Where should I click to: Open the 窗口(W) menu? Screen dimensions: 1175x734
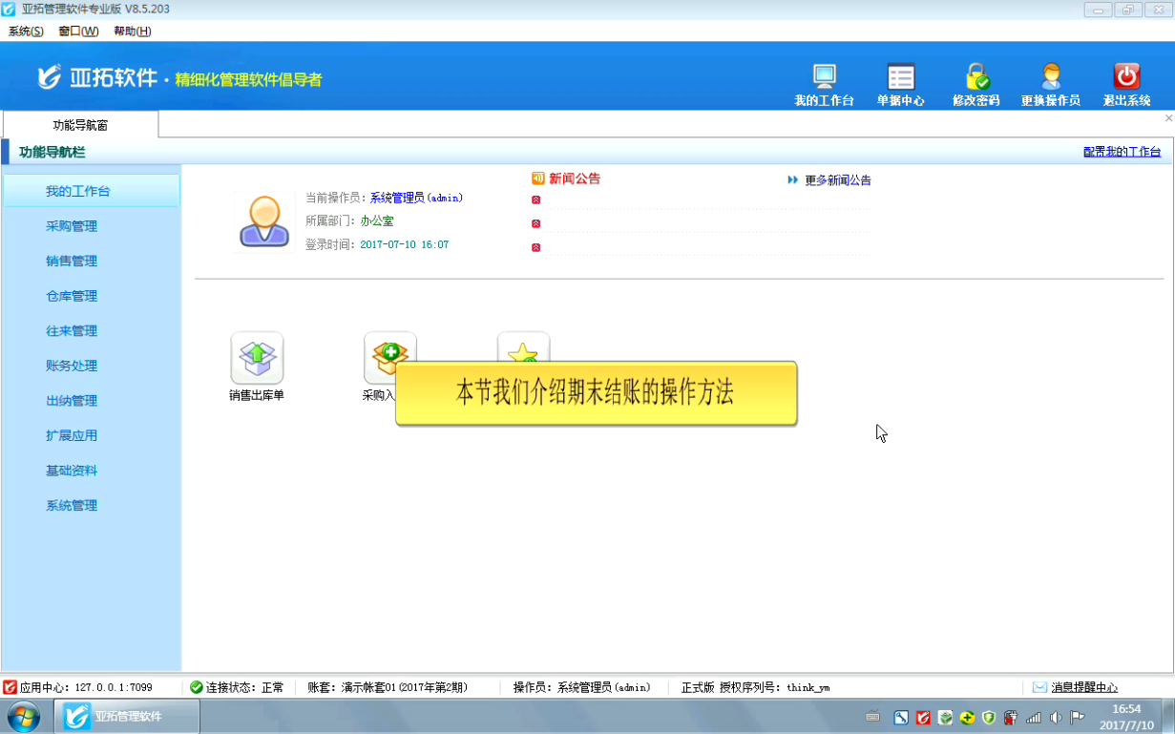(x=78, y=31)
